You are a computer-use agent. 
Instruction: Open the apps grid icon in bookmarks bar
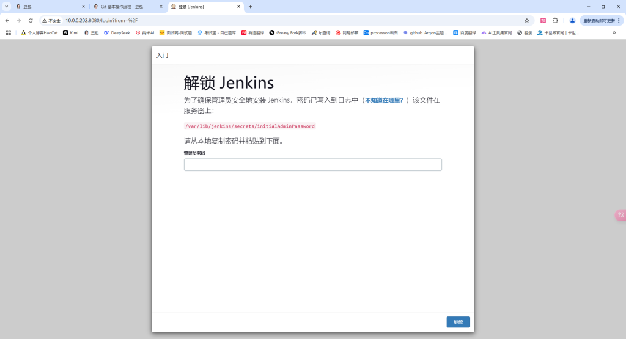point(9,32)
